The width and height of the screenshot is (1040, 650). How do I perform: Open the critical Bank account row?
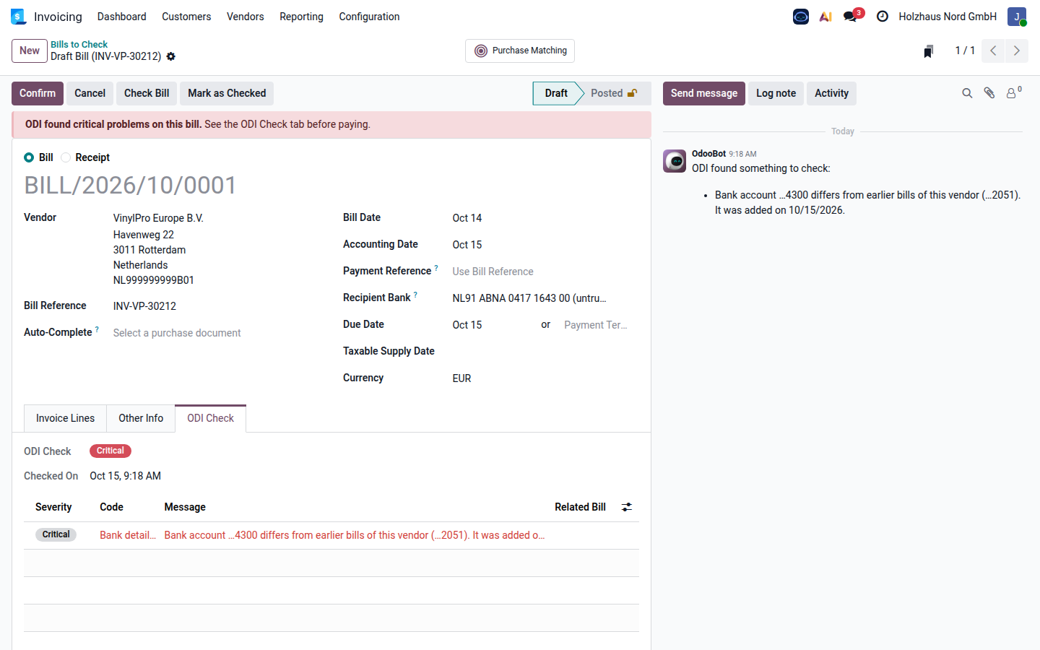[x=331, y=535]
